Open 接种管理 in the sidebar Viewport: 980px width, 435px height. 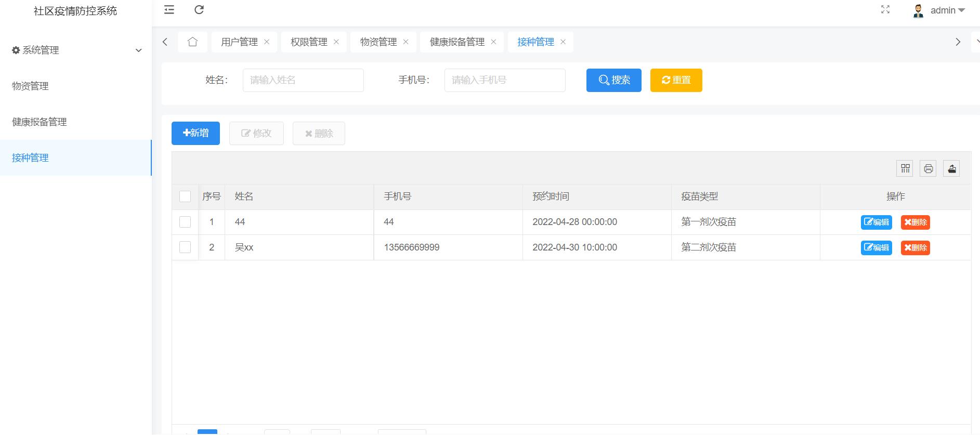pos(76,158)
